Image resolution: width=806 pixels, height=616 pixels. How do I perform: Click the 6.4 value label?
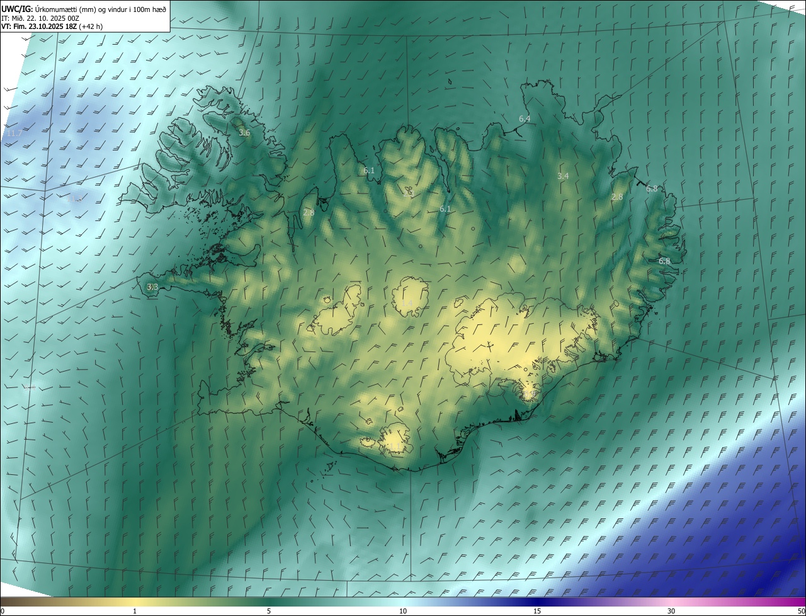pos(525,118)
